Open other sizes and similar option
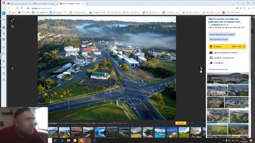The width and height of the screenshot is (255, 143). coord(224,52)
